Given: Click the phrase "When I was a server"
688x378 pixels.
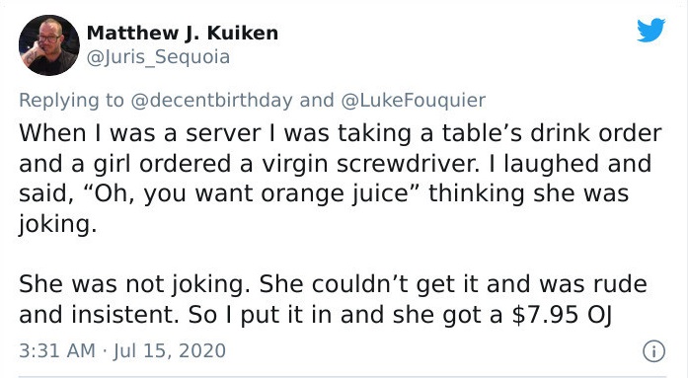Looking at the screenshot, I should tap(140, 133).
